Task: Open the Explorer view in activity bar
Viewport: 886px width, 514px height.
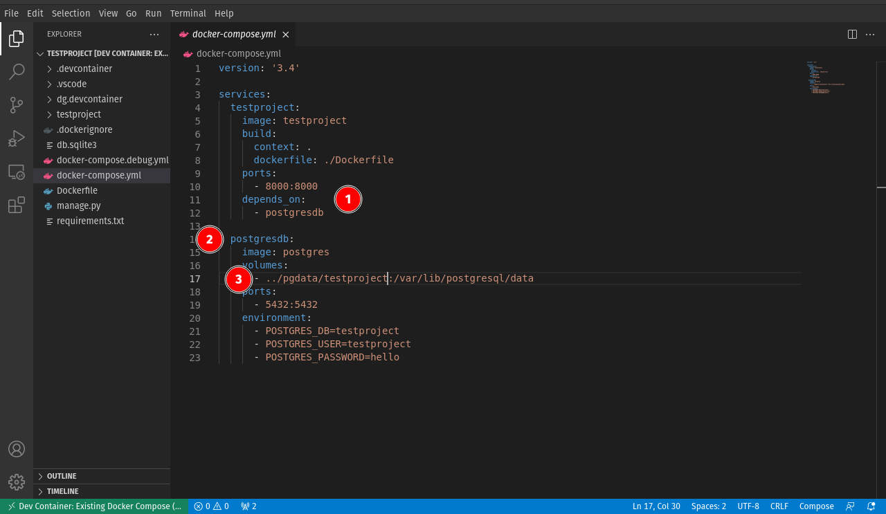Action: 17,39
